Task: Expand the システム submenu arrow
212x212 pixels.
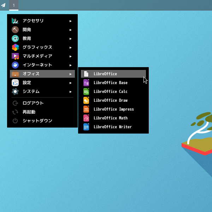Action: point(71,92)
